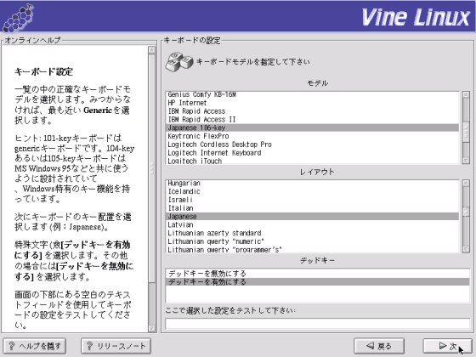Pick Logitech Cordless Desktop Pro

coord(312,144)
